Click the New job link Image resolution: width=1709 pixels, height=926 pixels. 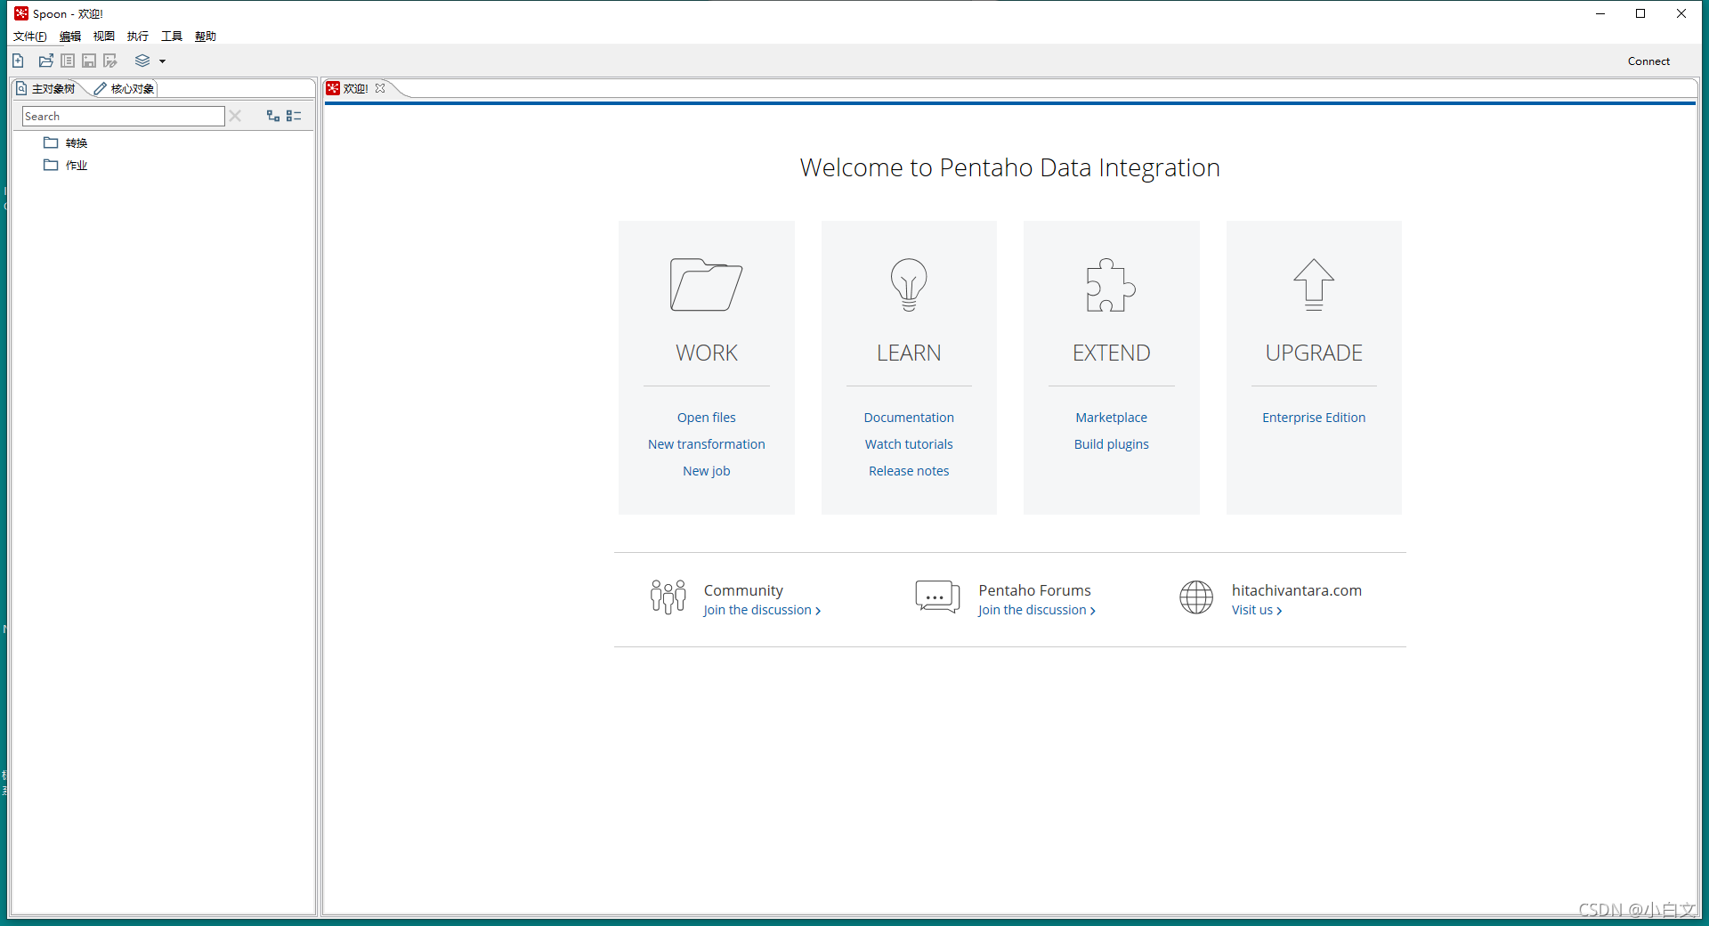pos(706,471)
